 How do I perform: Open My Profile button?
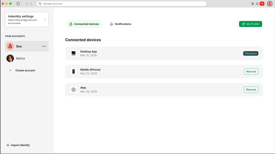250,24
